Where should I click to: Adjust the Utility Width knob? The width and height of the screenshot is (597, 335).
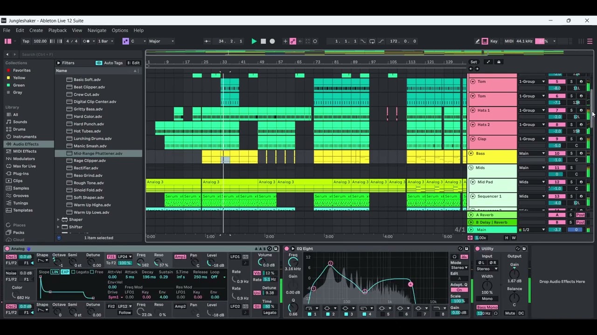point(487,285)
